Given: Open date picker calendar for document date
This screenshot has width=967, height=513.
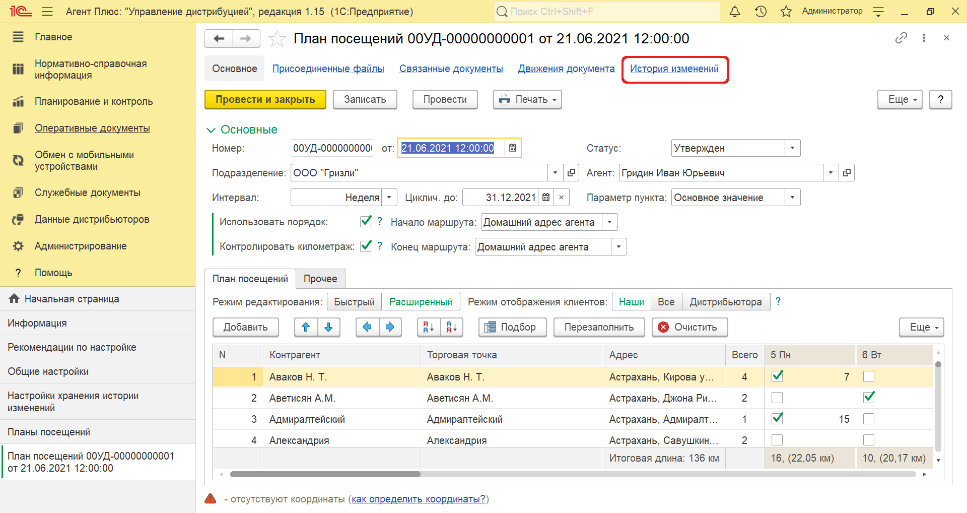Looking at the screenshot, I should click(513, 148).
